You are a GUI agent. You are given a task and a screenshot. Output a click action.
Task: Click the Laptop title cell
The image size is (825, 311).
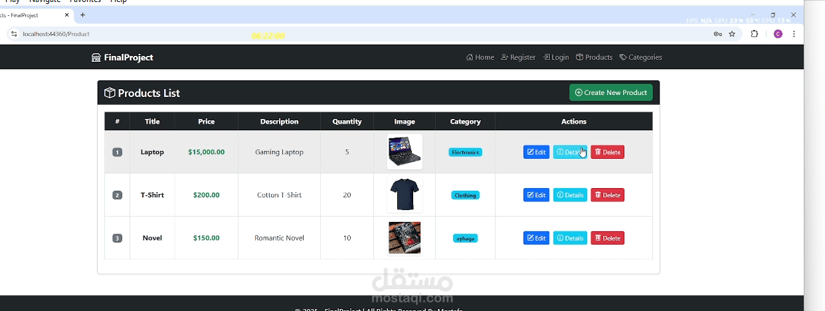(x=152, y=152)
